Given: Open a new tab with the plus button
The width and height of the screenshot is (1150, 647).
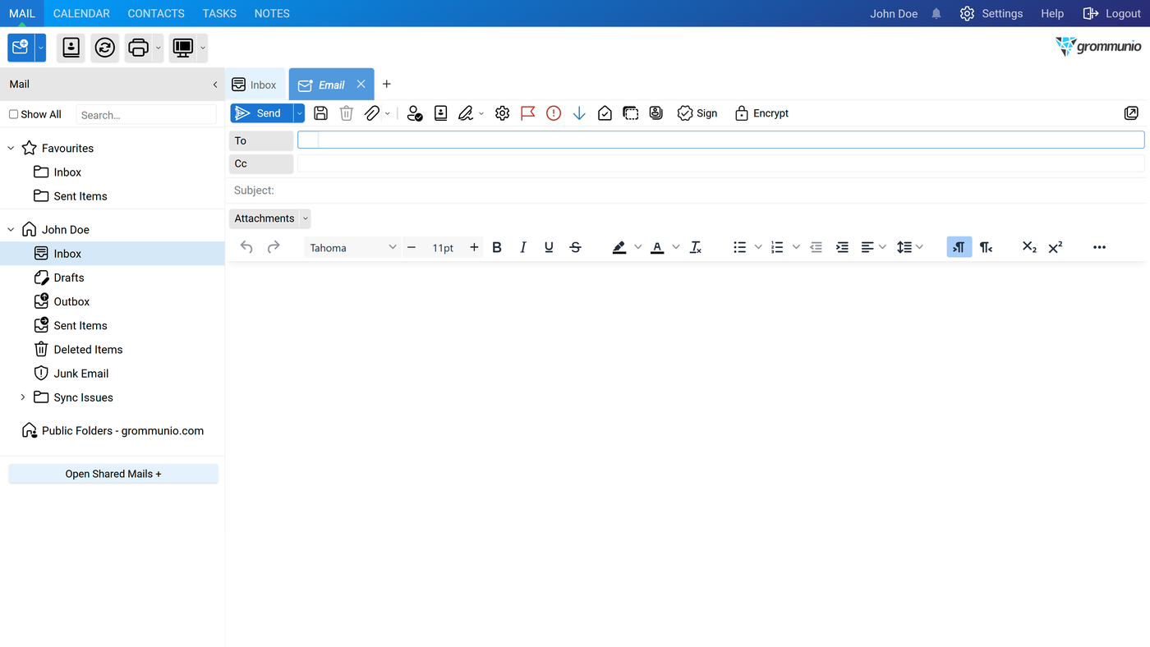Looking at the screenshot, I should pyautogui.click(x=387, y=84).
